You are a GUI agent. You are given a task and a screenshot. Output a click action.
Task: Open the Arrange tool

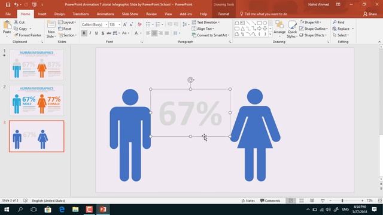click(279, 28)
